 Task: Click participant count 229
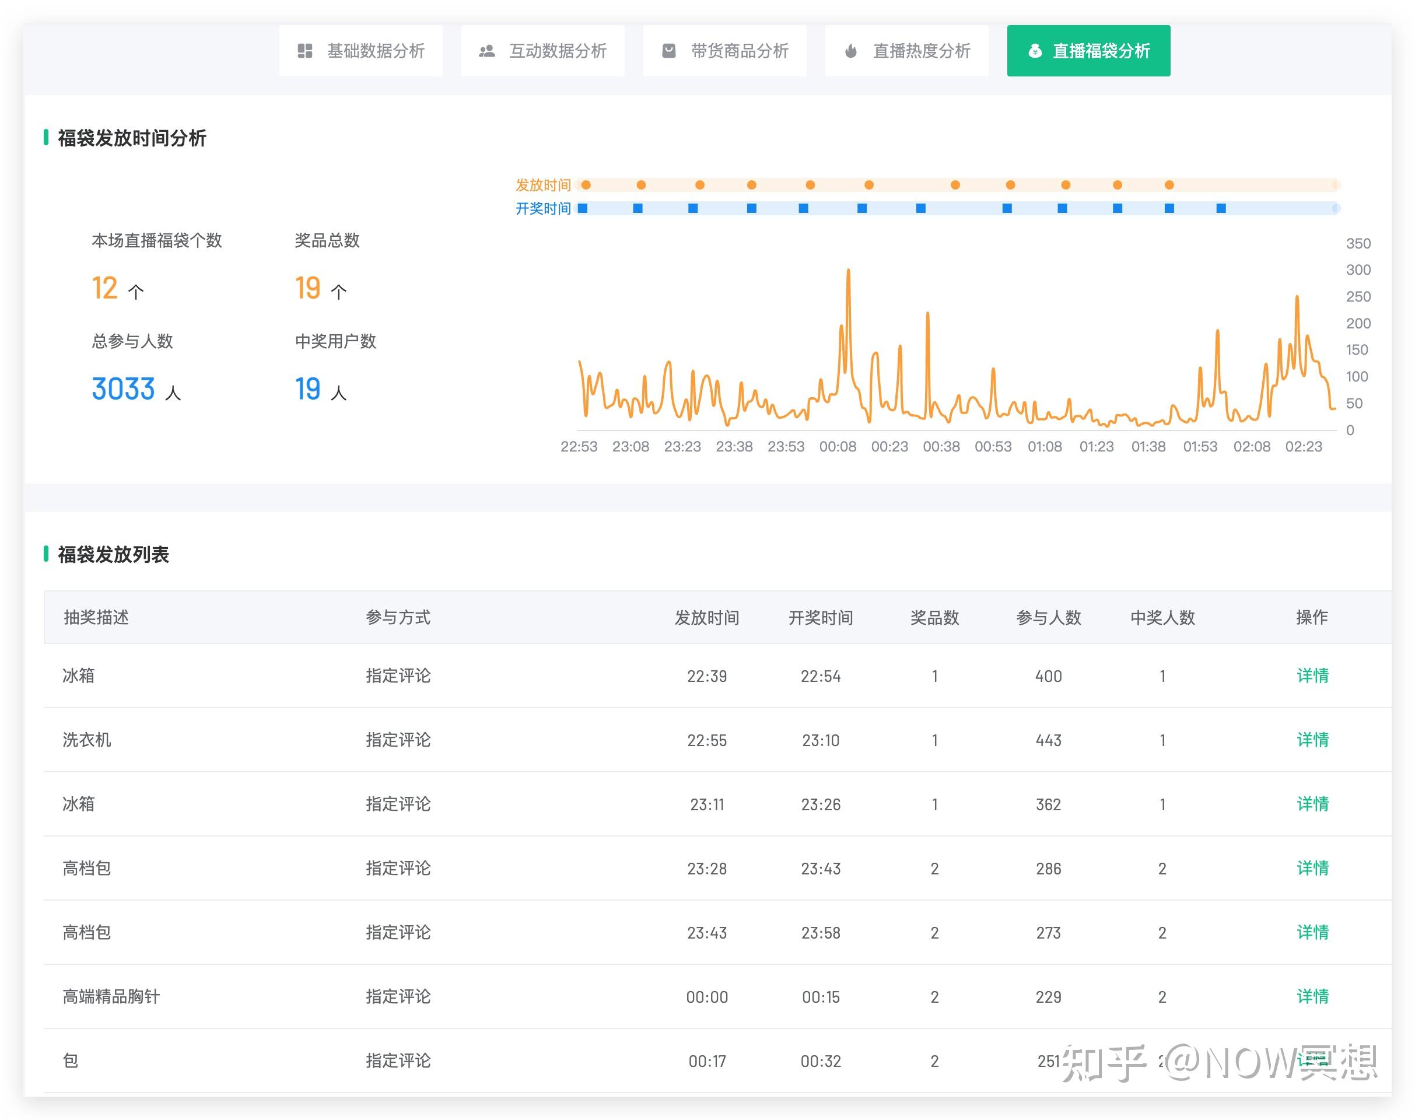tap(1049, 998)
